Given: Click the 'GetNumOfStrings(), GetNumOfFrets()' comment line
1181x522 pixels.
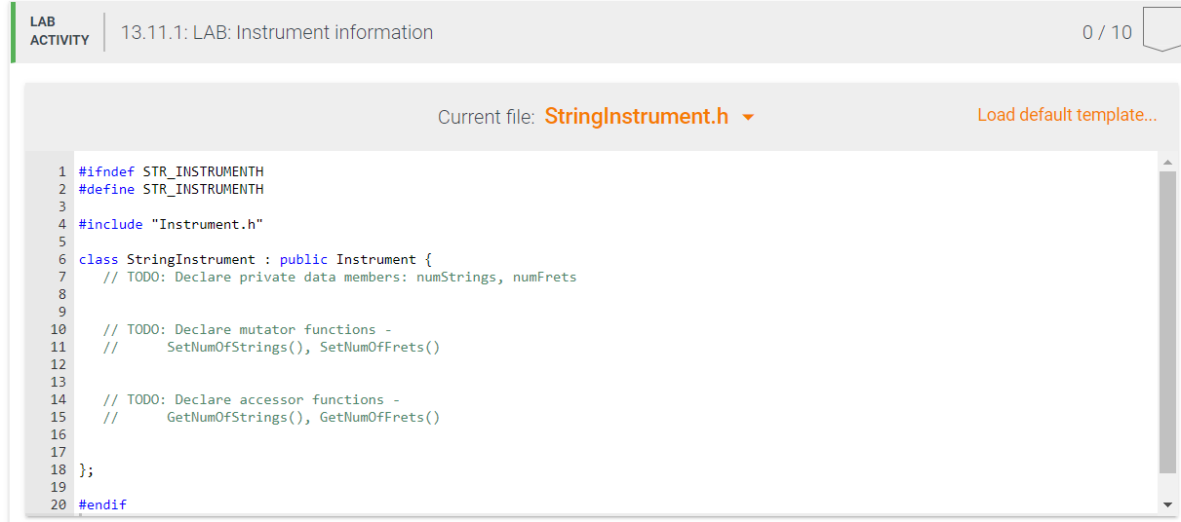Looking at the screenshot, I should point(271,417).
